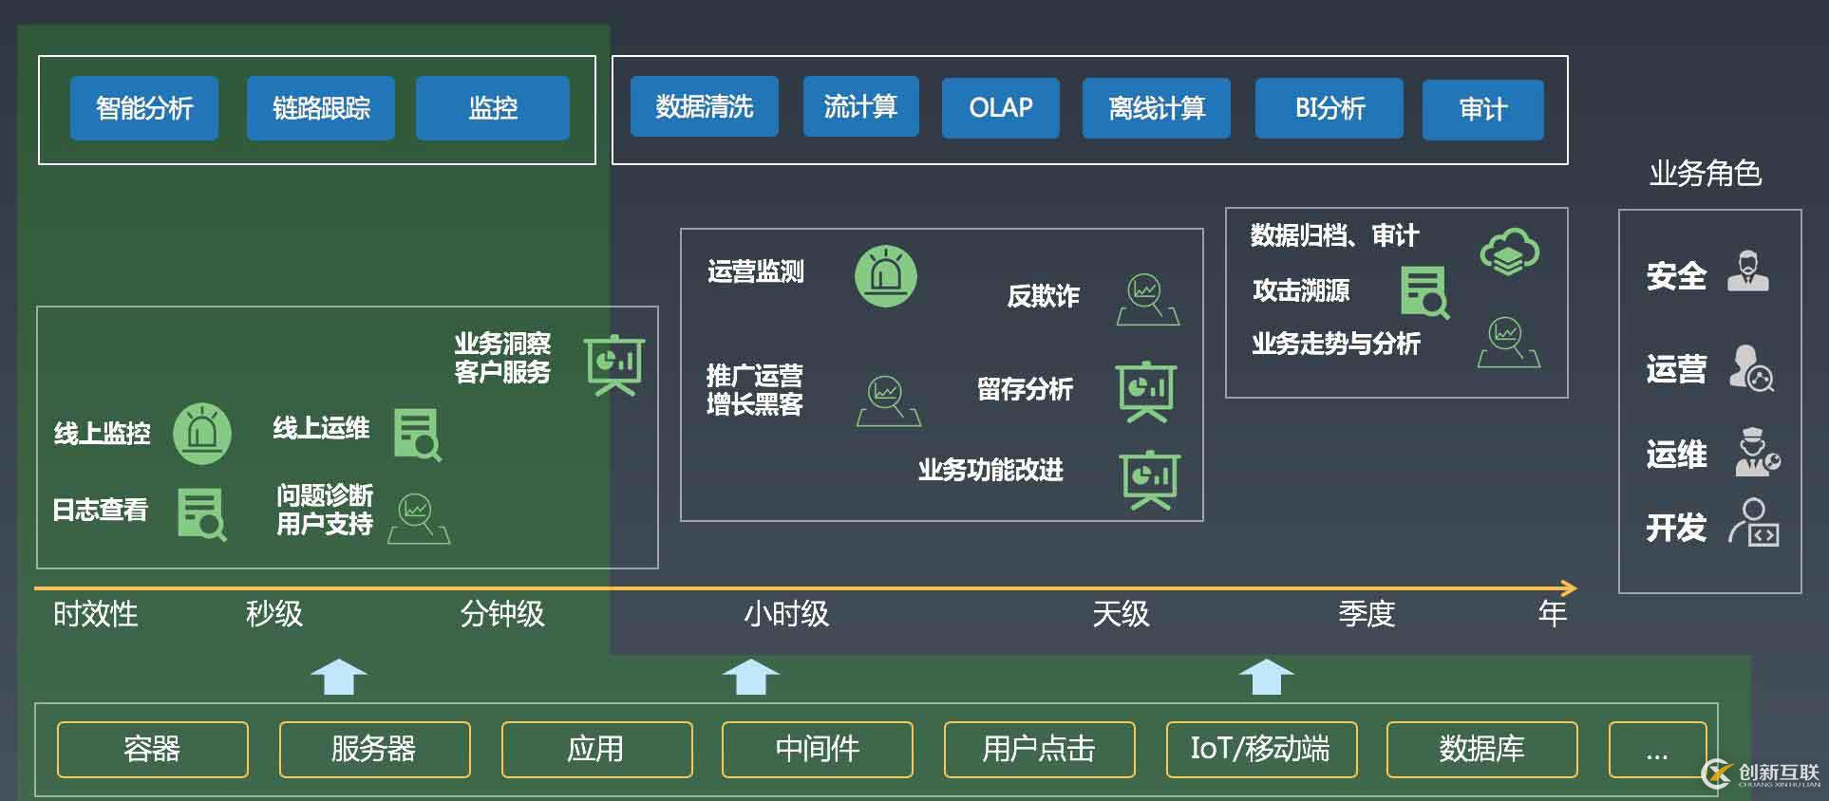Click the 线上运维 label
Image resolution: width=1829 pixels, height=801 pixels.
pyautogui.click(x=321, y=429)
